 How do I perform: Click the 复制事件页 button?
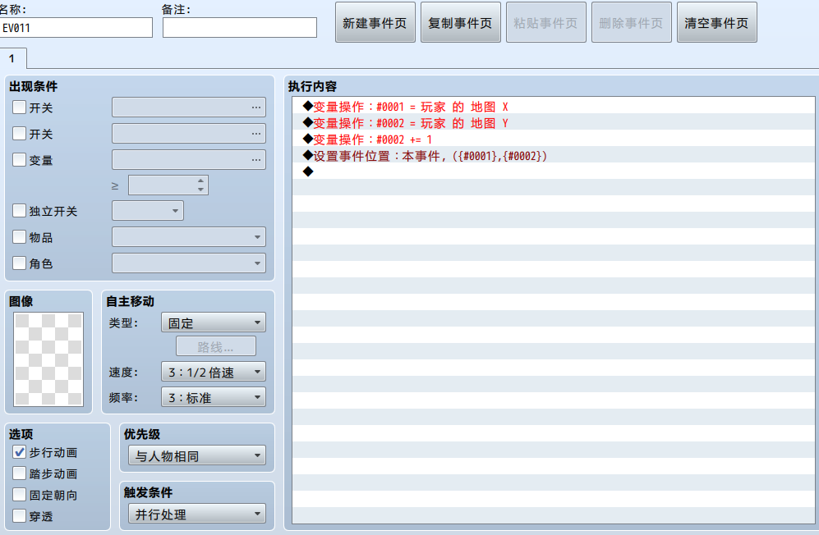pyautogui.click(x=461, y=22)
